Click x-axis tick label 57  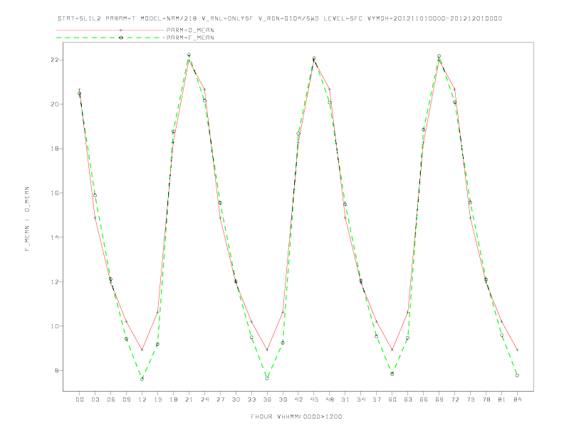click(377, 399)
